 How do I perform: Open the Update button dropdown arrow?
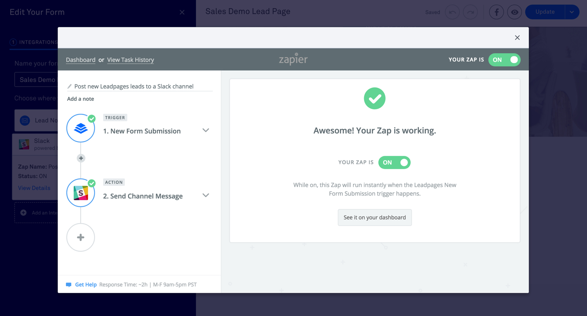tap(572, 12)
